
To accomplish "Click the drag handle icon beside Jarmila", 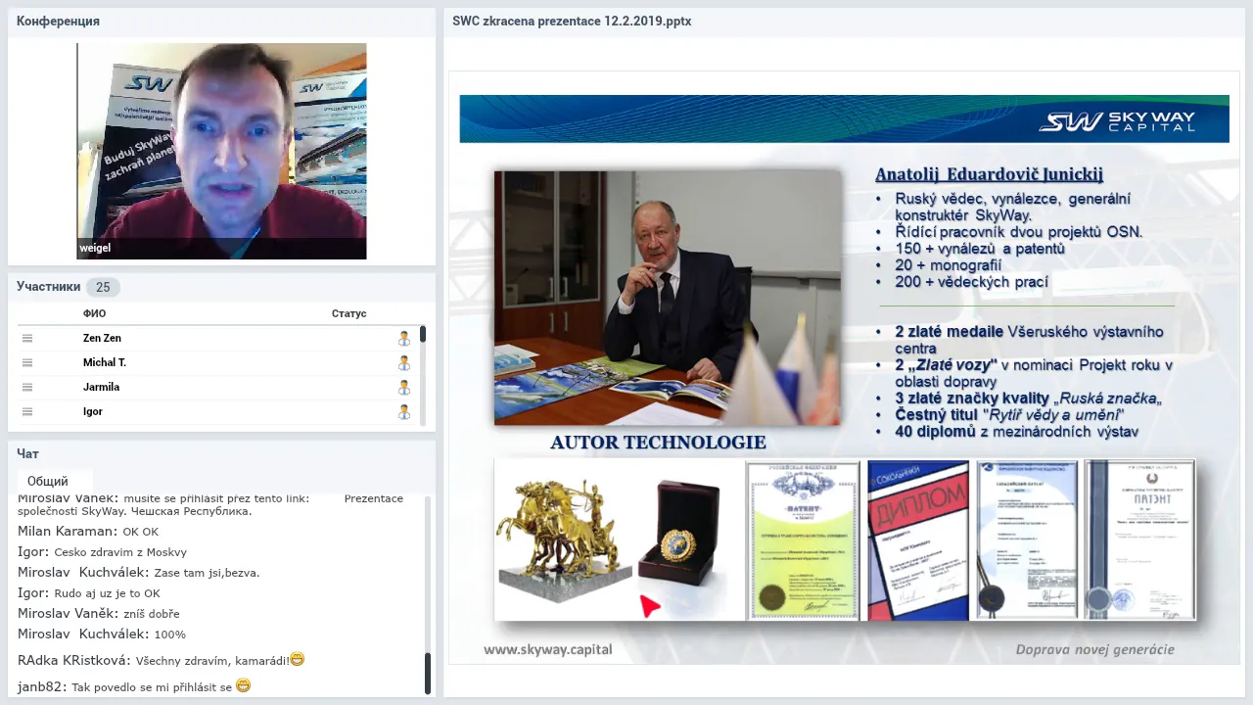I will click(x=27, y=387).
